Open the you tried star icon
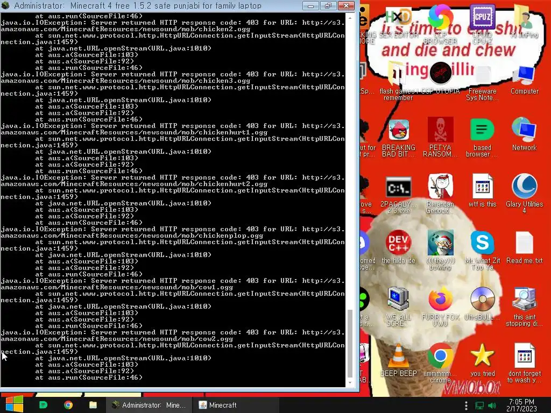551x413 pixels. [482, 355]
